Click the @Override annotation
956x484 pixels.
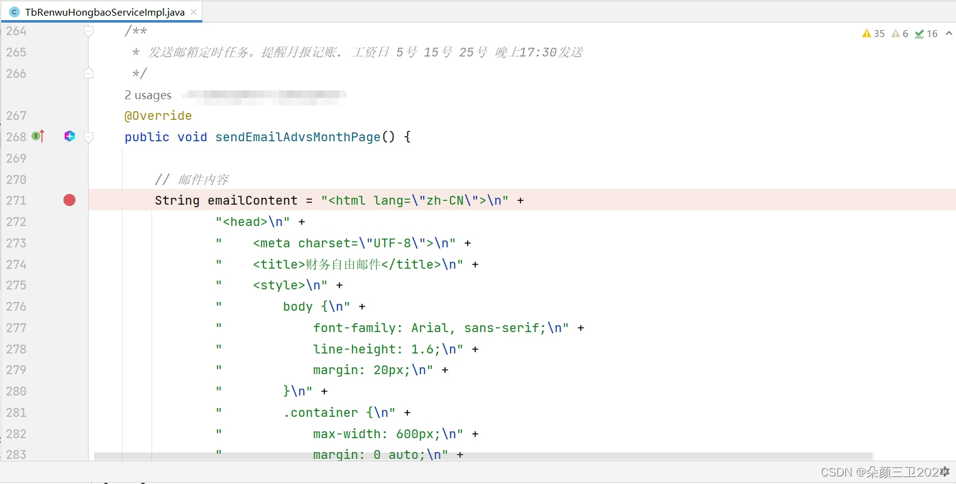(158, 116)
